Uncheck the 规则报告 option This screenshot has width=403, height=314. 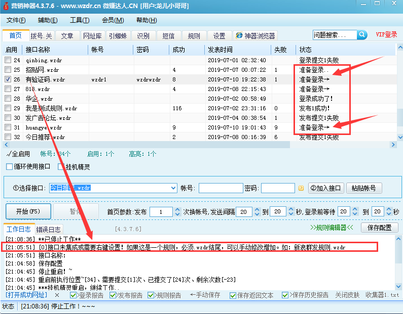pos(151,295)
